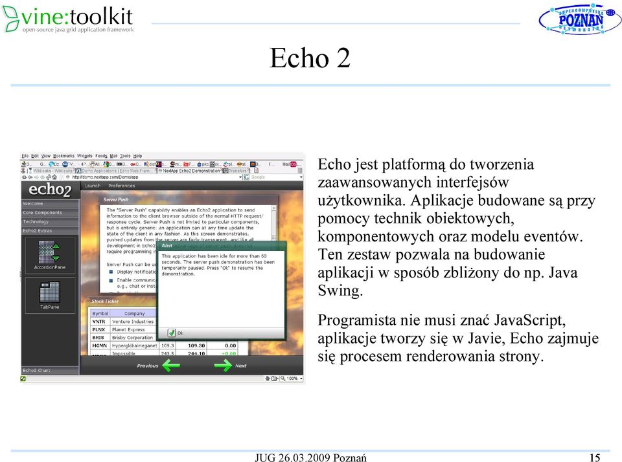Click the VNTR symbol cell
The image size is (622, 462).
(x=100, y=322)
